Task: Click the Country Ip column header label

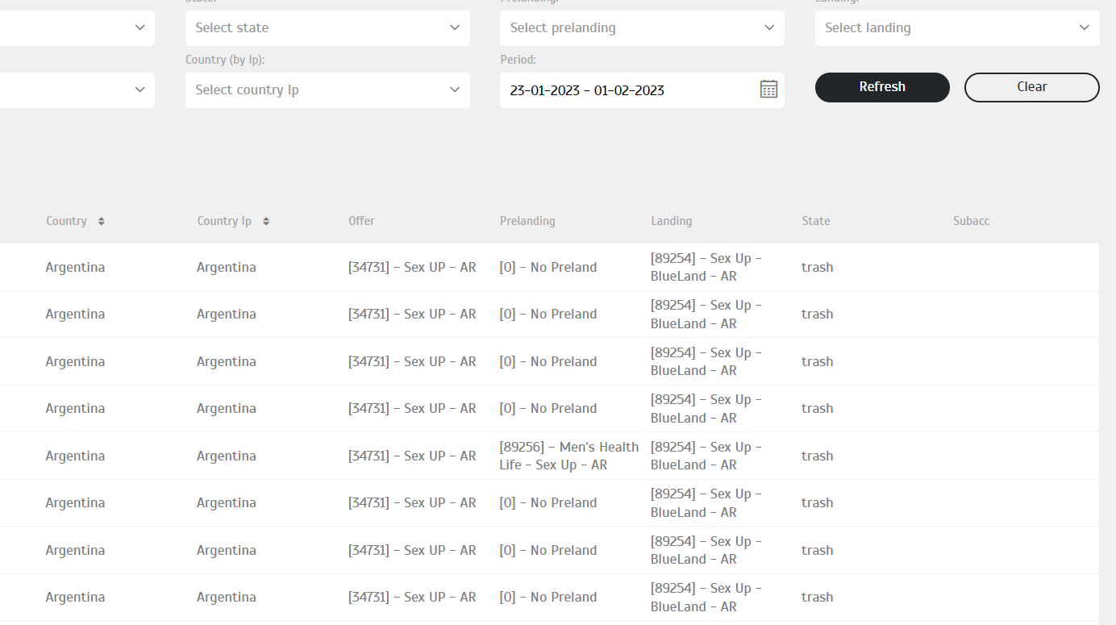Action: pyautogui.click(x=224, y=221)
